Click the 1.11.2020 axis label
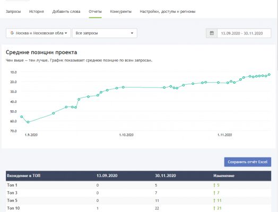This screenshot has height=212, width=278. [224, 135]
